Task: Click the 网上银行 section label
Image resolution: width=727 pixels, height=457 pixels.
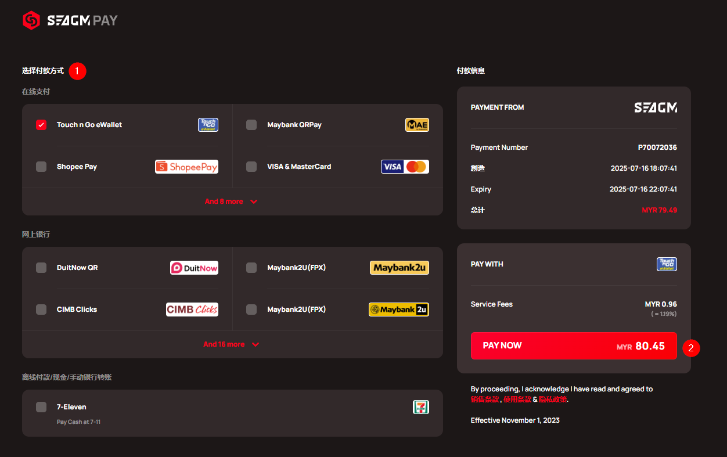Action: [x=36, y=235]
